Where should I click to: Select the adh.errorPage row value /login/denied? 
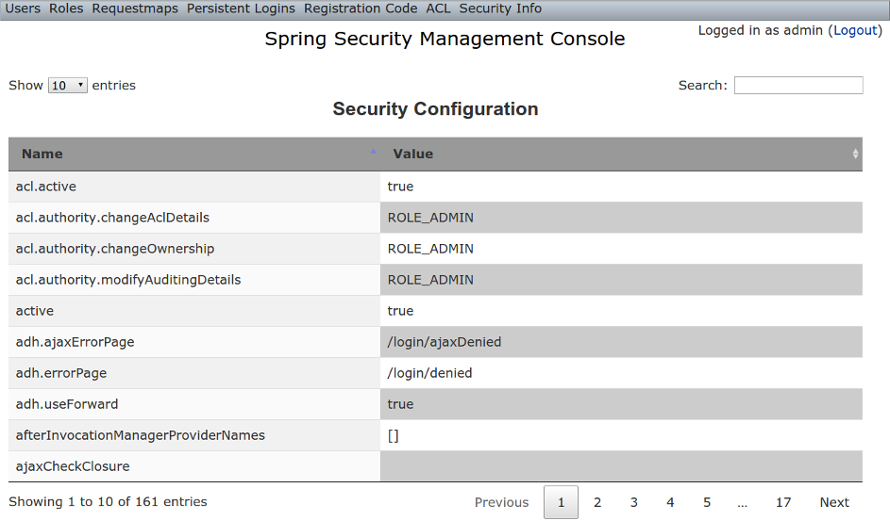[x=429, y=373]
